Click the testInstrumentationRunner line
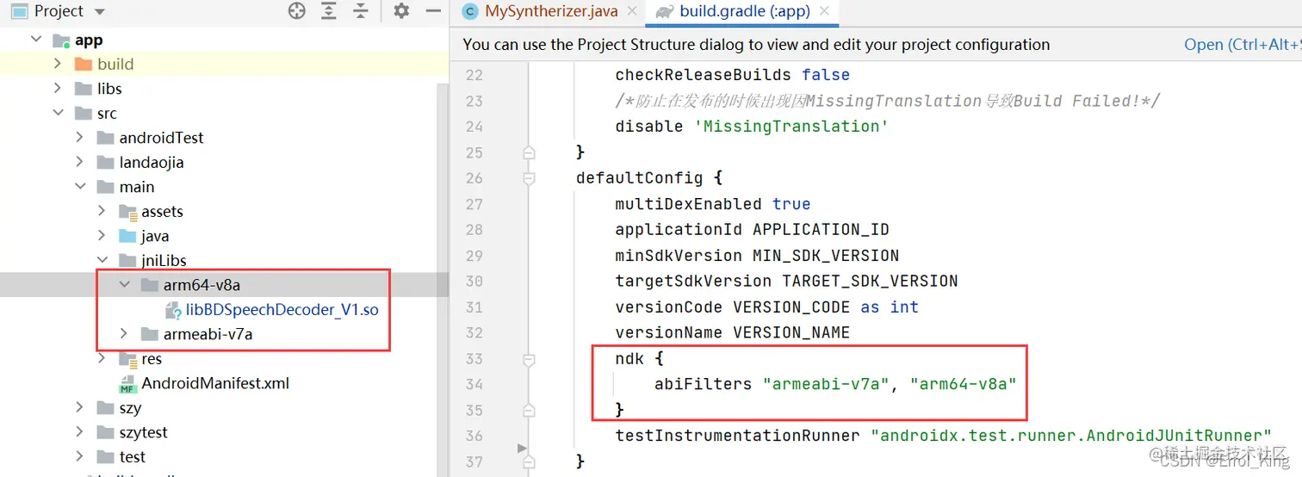The image size is (1302, 477). pyautogui.click(x=943, y=436)
